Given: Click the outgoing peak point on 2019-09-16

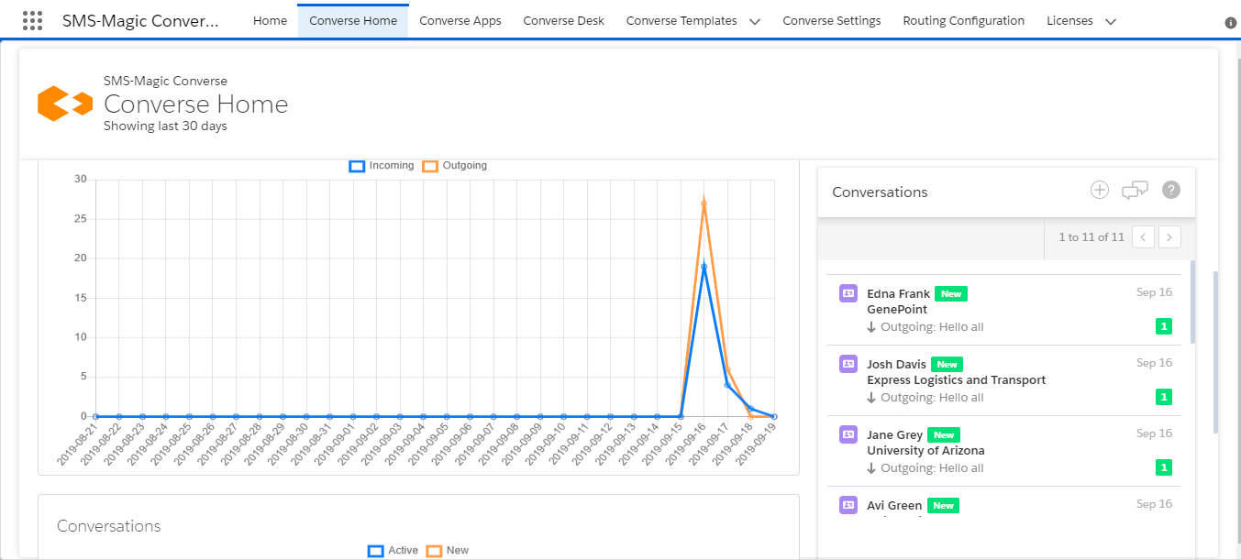Looking at the screenshot, I should [x=704, y=203].
